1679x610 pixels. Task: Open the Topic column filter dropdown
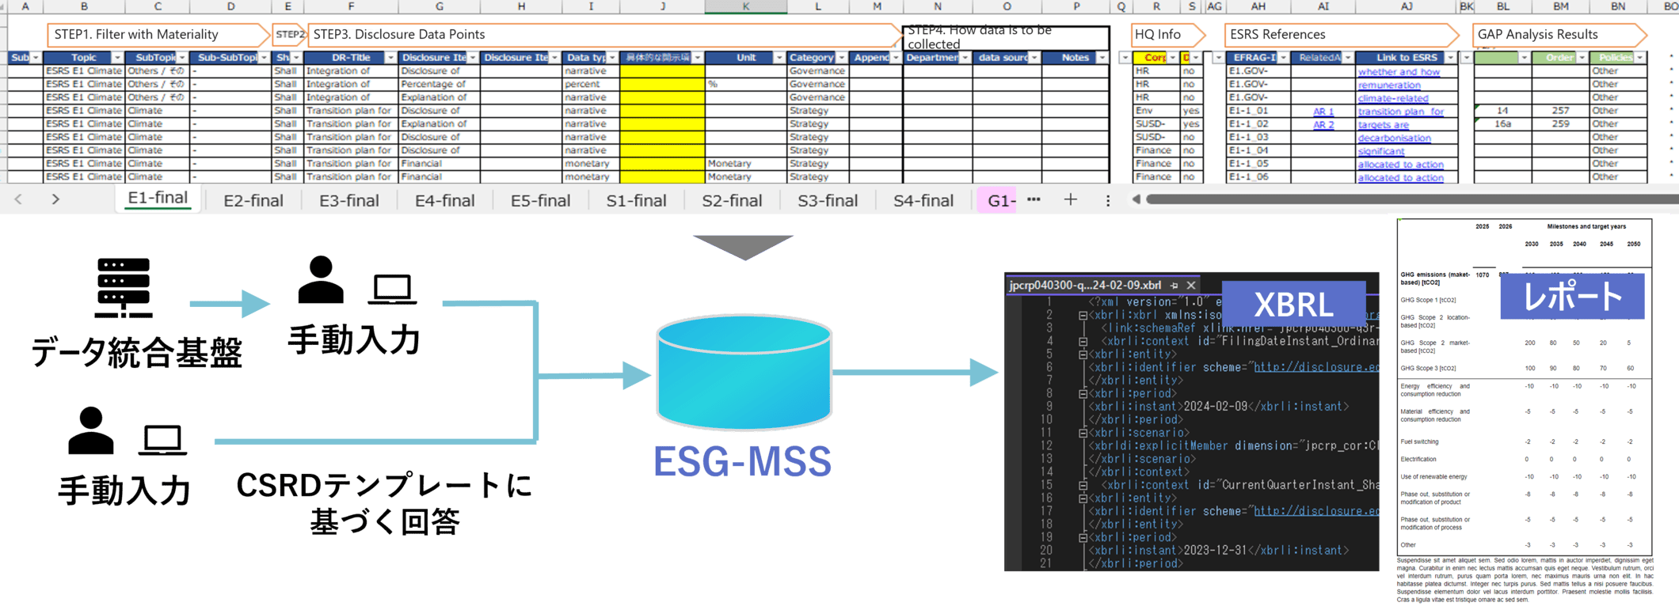(117, 58)
